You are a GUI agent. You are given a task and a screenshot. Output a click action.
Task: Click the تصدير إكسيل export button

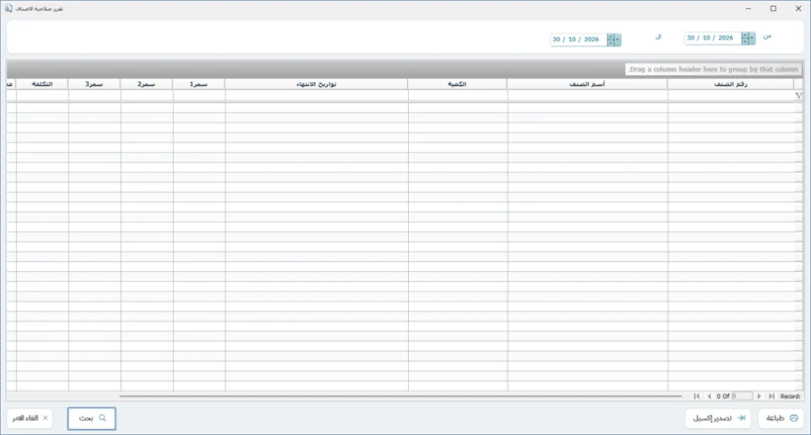coord(718,418)
